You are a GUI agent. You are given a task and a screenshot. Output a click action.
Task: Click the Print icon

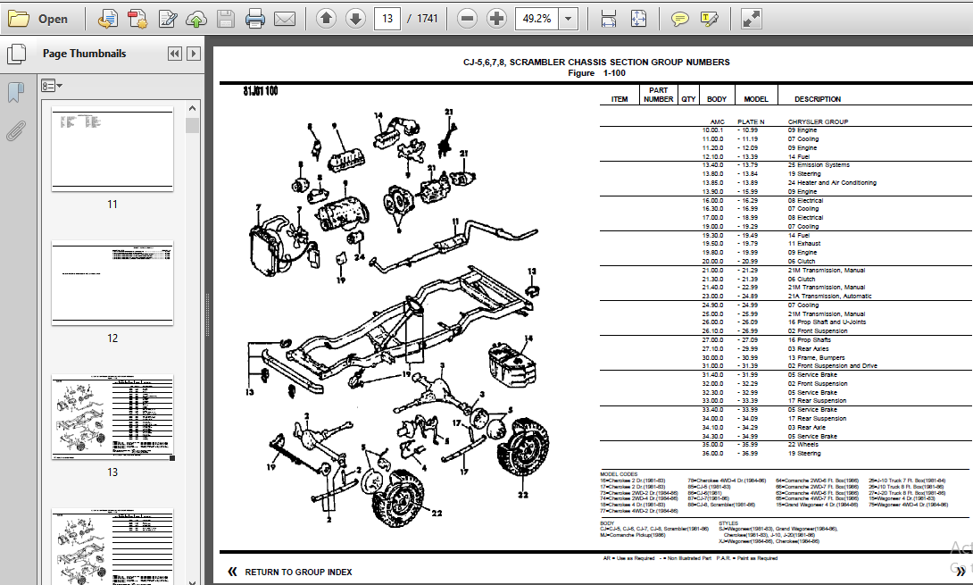click(255, 19)
